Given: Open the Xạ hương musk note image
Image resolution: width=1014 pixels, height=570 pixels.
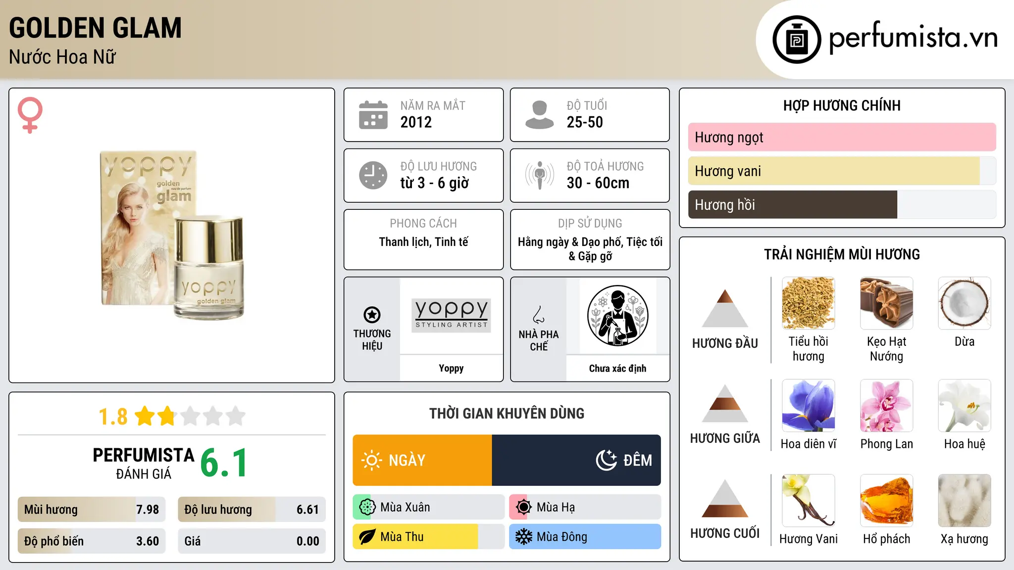Looking at the screenshot, I should (964, 501).
